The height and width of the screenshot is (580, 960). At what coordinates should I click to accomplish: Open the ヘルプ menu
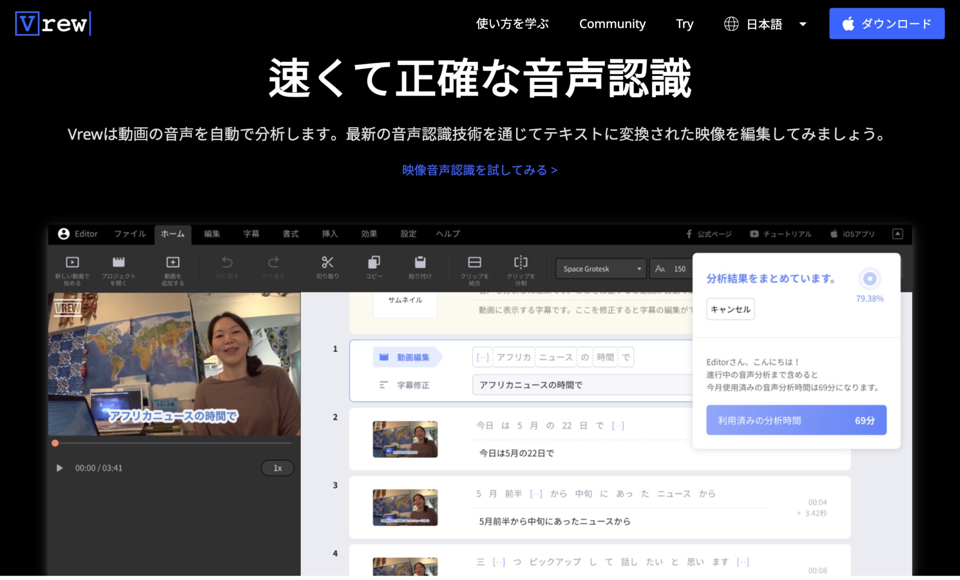[x=448, y=234]
